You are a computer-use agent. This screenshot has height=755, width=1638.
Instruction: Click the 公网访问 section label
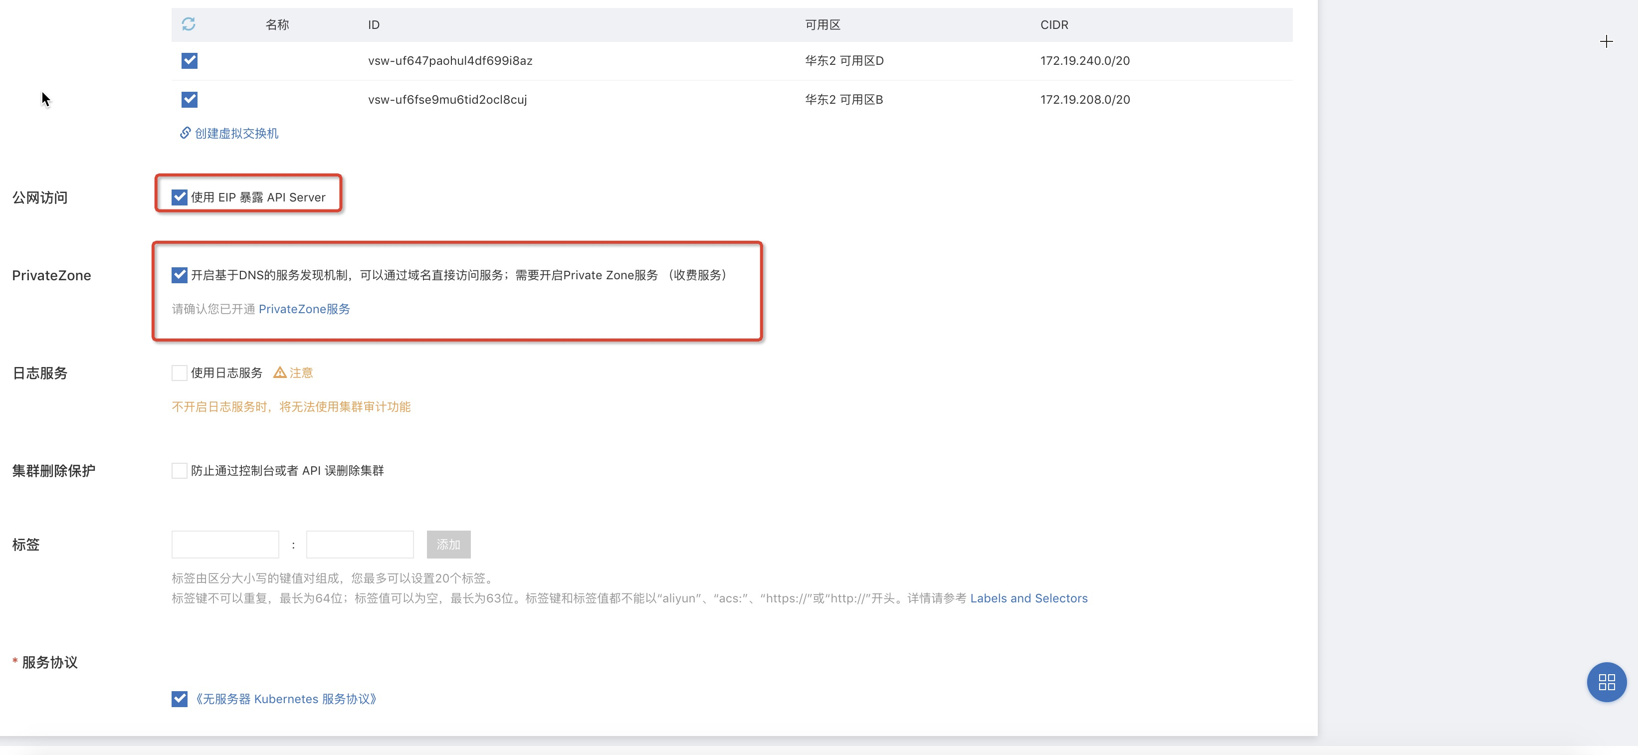tap(40, 197)
